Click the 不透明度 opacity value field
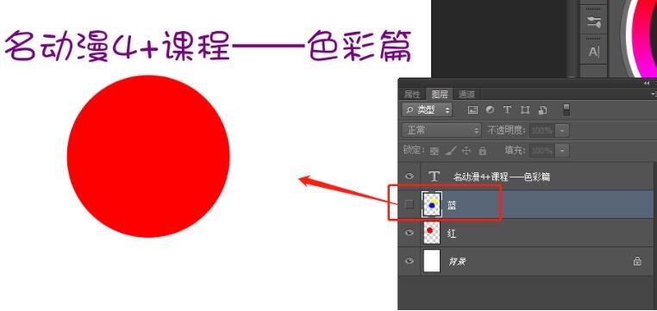The width and height of the screenshot is (657, 311). [x=542, y=131]
